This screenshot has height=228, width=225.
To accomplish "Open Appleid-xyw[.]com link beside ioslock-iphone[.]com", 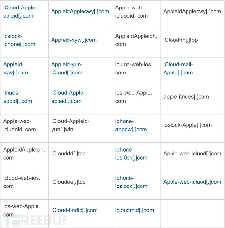I will click(x=74, y=40).
